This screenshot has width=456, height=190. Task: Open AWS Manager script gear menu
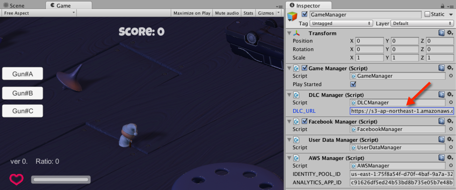coord(450,158)
